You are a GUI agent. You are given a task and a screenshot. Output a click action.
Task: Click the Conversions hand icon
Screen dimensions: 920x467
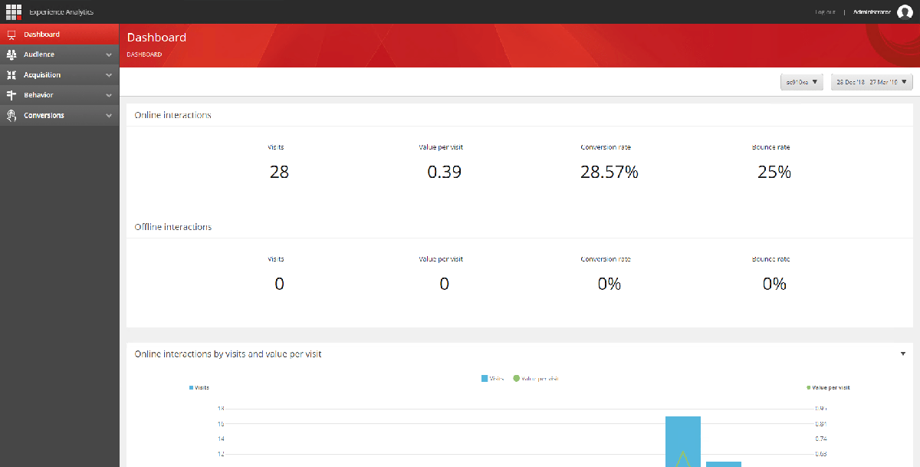pos(11,115)
